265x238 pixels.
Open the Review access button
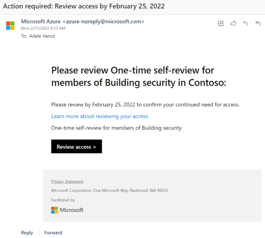pyautogui.click(x=76, y=147)
